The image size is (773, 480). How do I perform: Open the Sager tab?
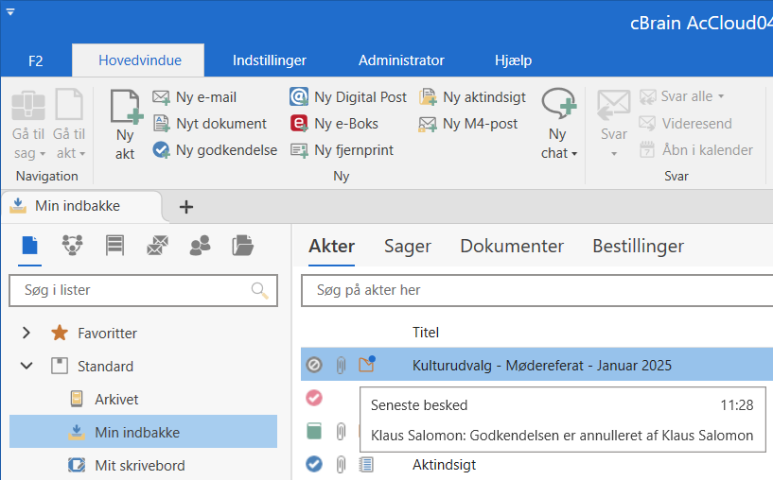coord(407,246)
